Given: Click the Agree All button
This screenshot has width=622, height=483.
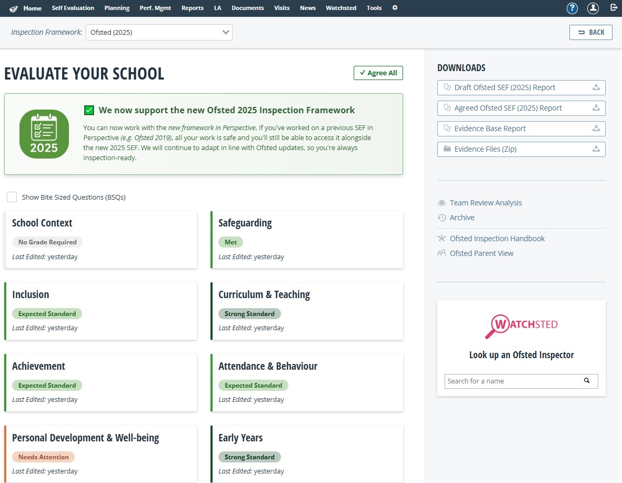Looking at the screenshot, I should point(378,73).
